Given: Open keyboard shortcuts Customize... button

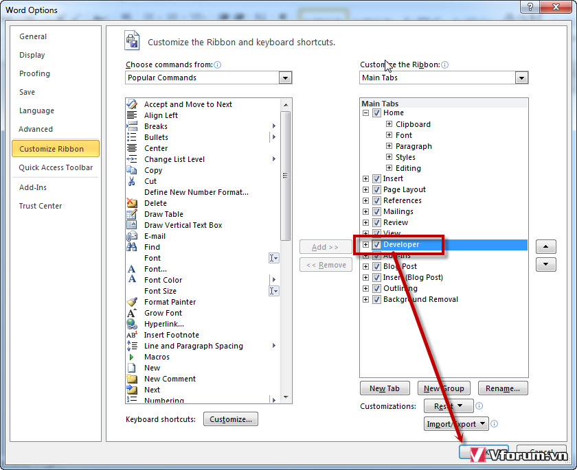Looking at the screenshot, I should pyautogui.click(x=231, y=419).
